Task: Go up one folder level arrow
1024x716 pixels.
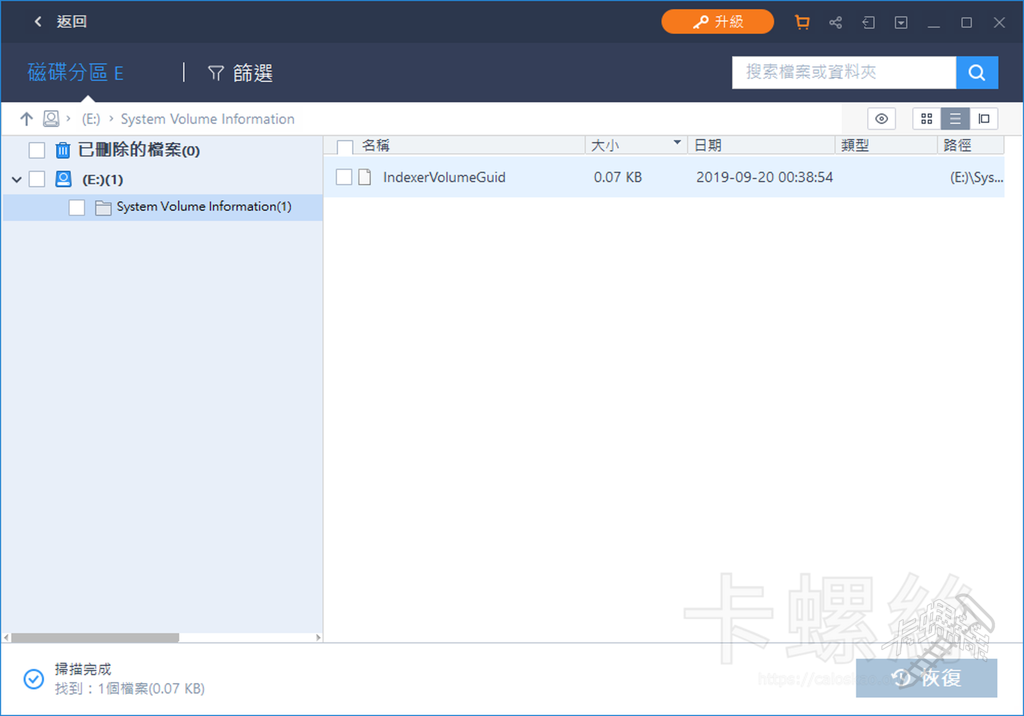Action: tap(26, 119)
